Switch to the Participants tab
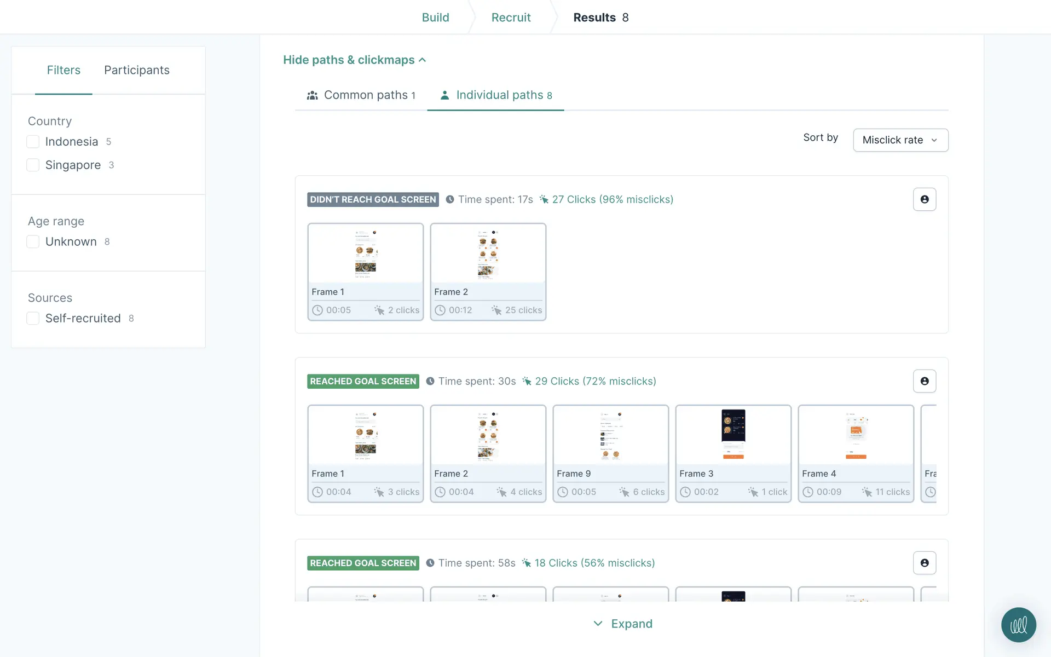The image size is (1051, 657). click(136, 70)
